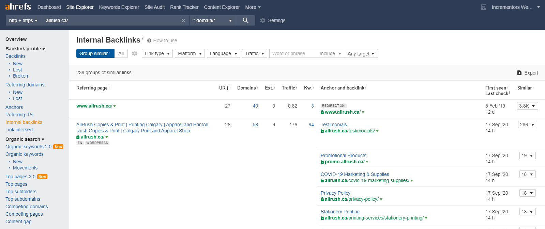
Task: Click the info icon next to Internal Backlinks title
Action: (x=142, y=38)
